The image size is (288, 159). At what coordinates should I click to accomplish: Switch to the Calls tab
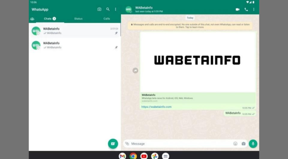(x=106, y=19)
